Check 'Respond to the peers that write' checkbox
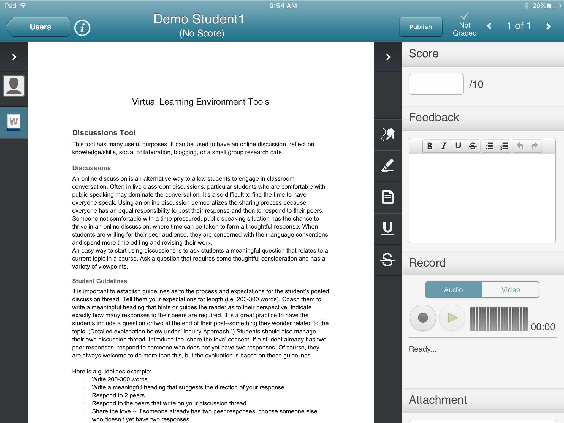 click(84, 403)
